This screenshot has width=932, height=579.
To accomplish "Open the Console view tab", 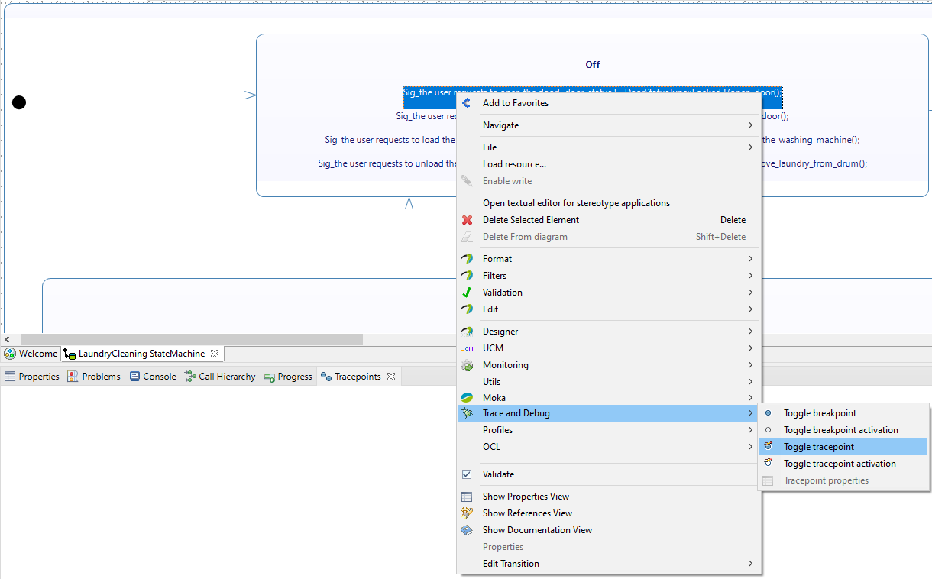I will [153, 377].
